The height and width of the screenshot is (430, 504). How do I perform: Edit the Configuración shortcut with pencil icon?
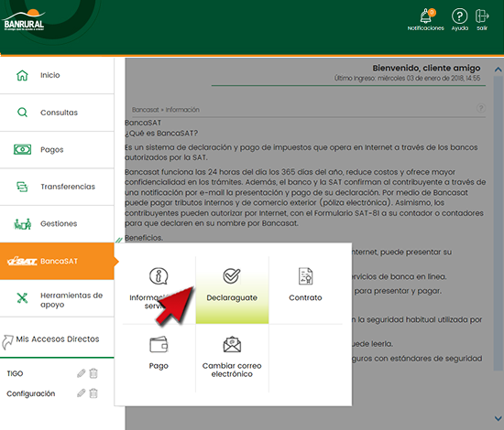click(x=82, y=393)
